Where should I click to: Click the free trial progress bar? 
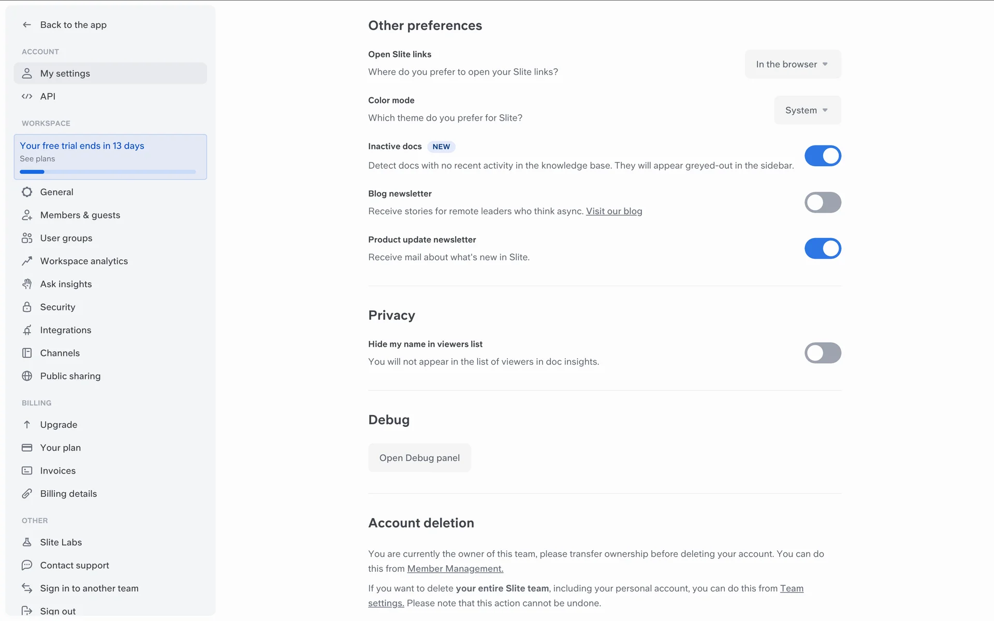[108, 172]
